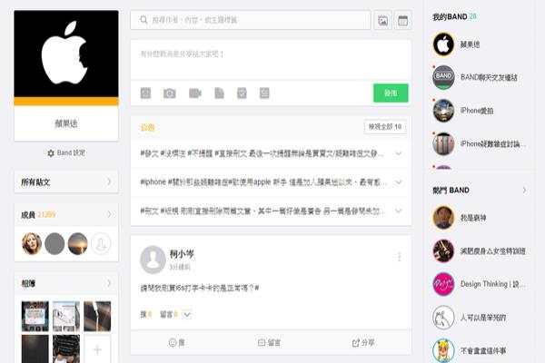Open albums section arrow
Viewport: 545px width, 363px height.
[109, 283]
